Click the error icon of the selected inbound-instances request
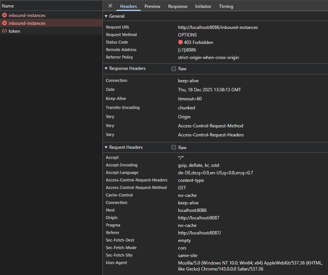328x275 pixels. tap(5, 23)
